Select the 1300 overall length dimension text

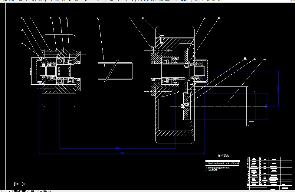pos(122,153)
